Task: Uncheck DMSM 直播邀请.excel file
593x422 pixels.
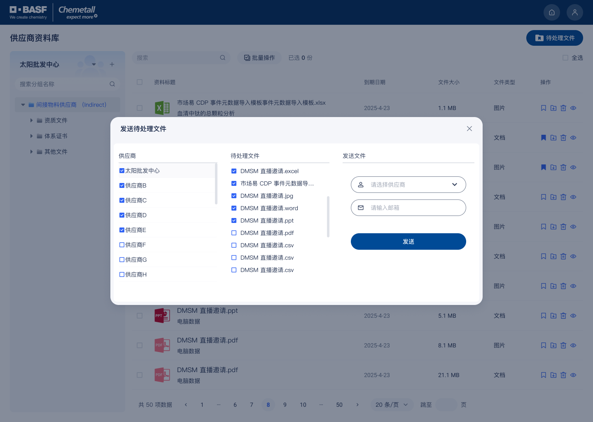Action: tap(234, 171)
